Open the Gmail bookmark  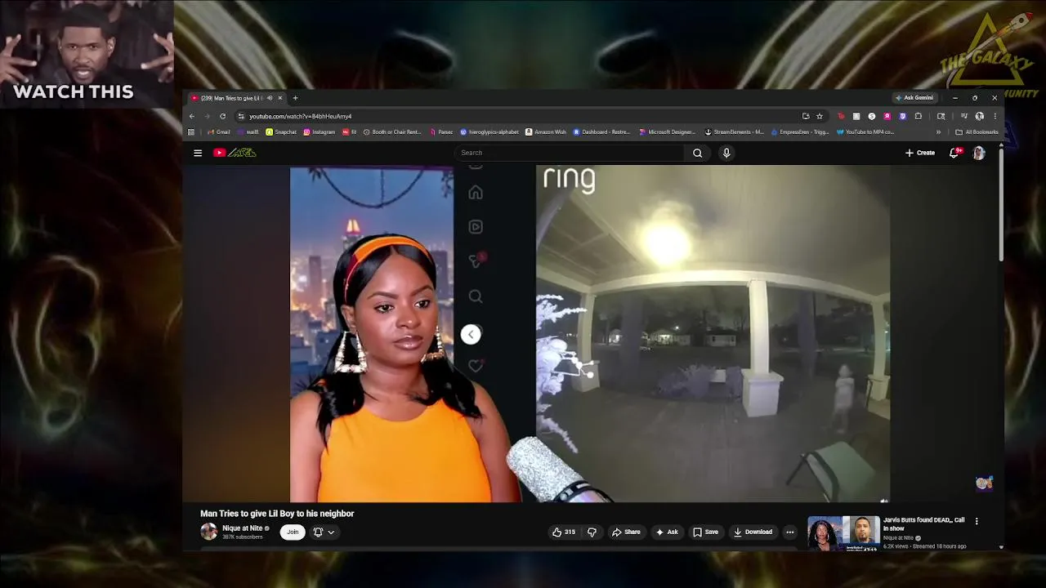click(218, 131)
